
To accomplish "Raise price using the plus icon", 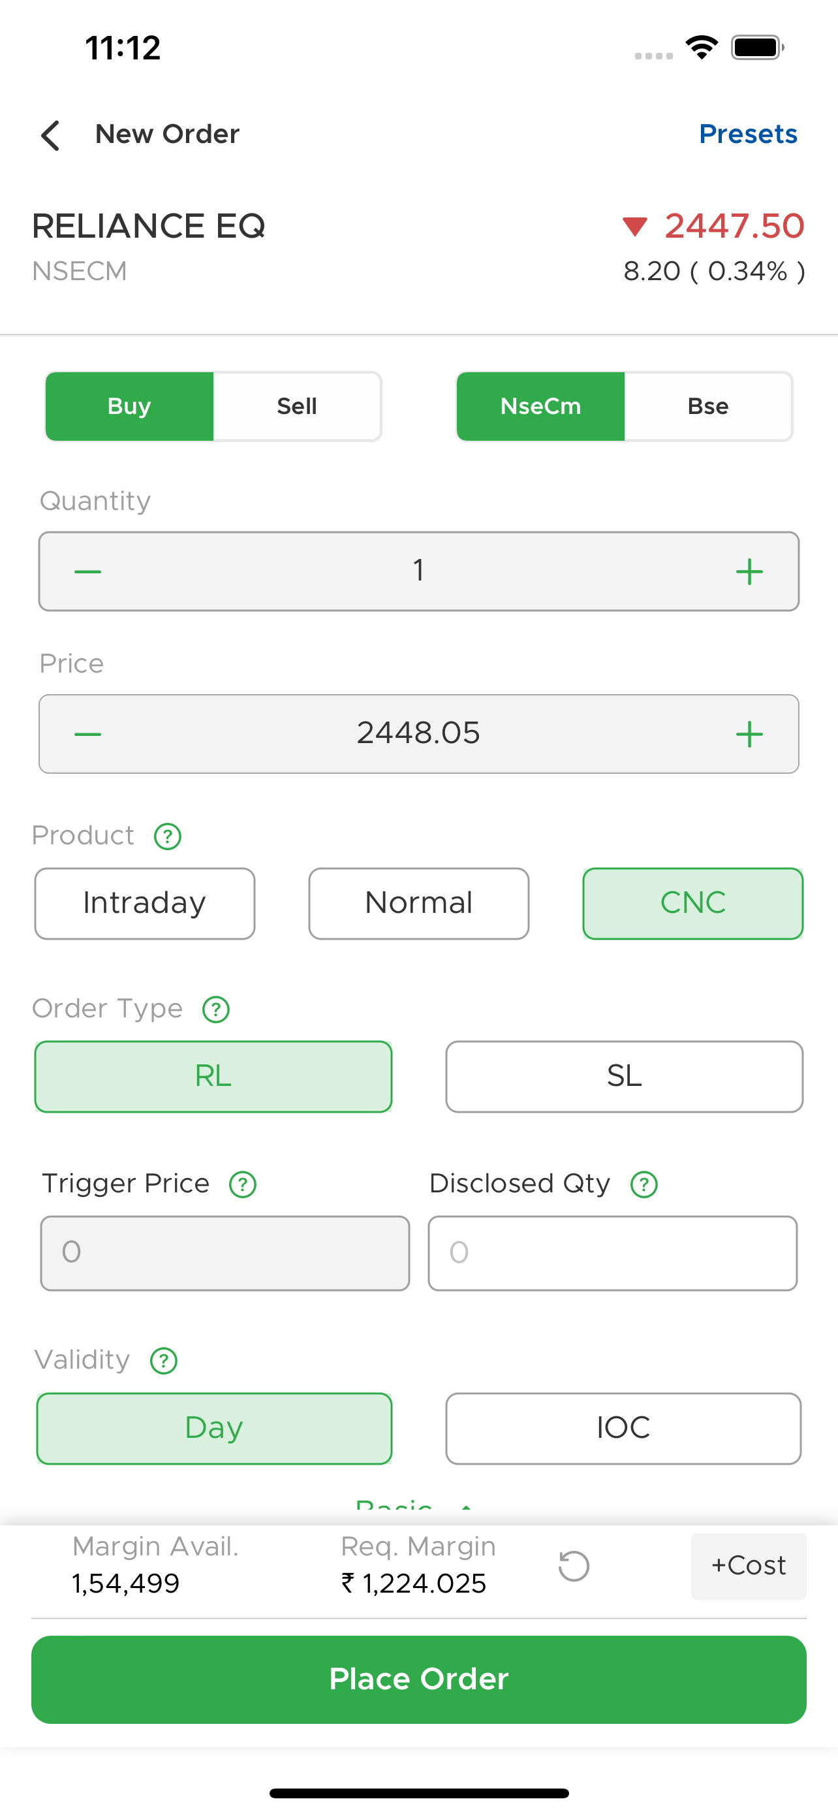I will pyautogui.click(x=749, y=735).
